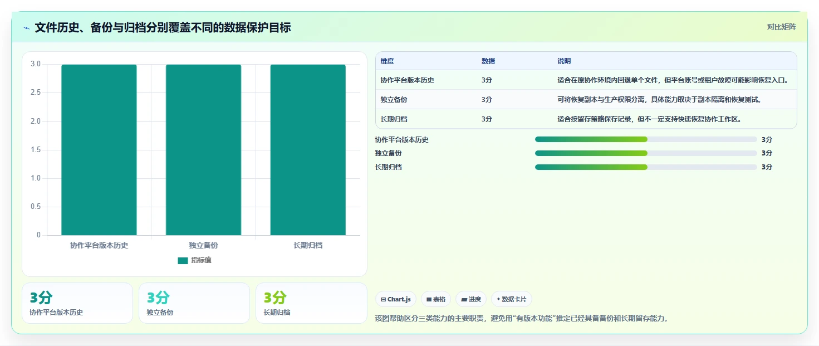Select the 独立备份 chart bar
The width and height of the screenshot is (819, 346).
pos(203,150)
